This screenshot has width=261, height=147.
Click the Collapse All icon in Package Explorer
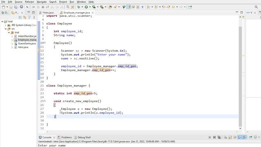pyautogui.click(x=20, y=17)
